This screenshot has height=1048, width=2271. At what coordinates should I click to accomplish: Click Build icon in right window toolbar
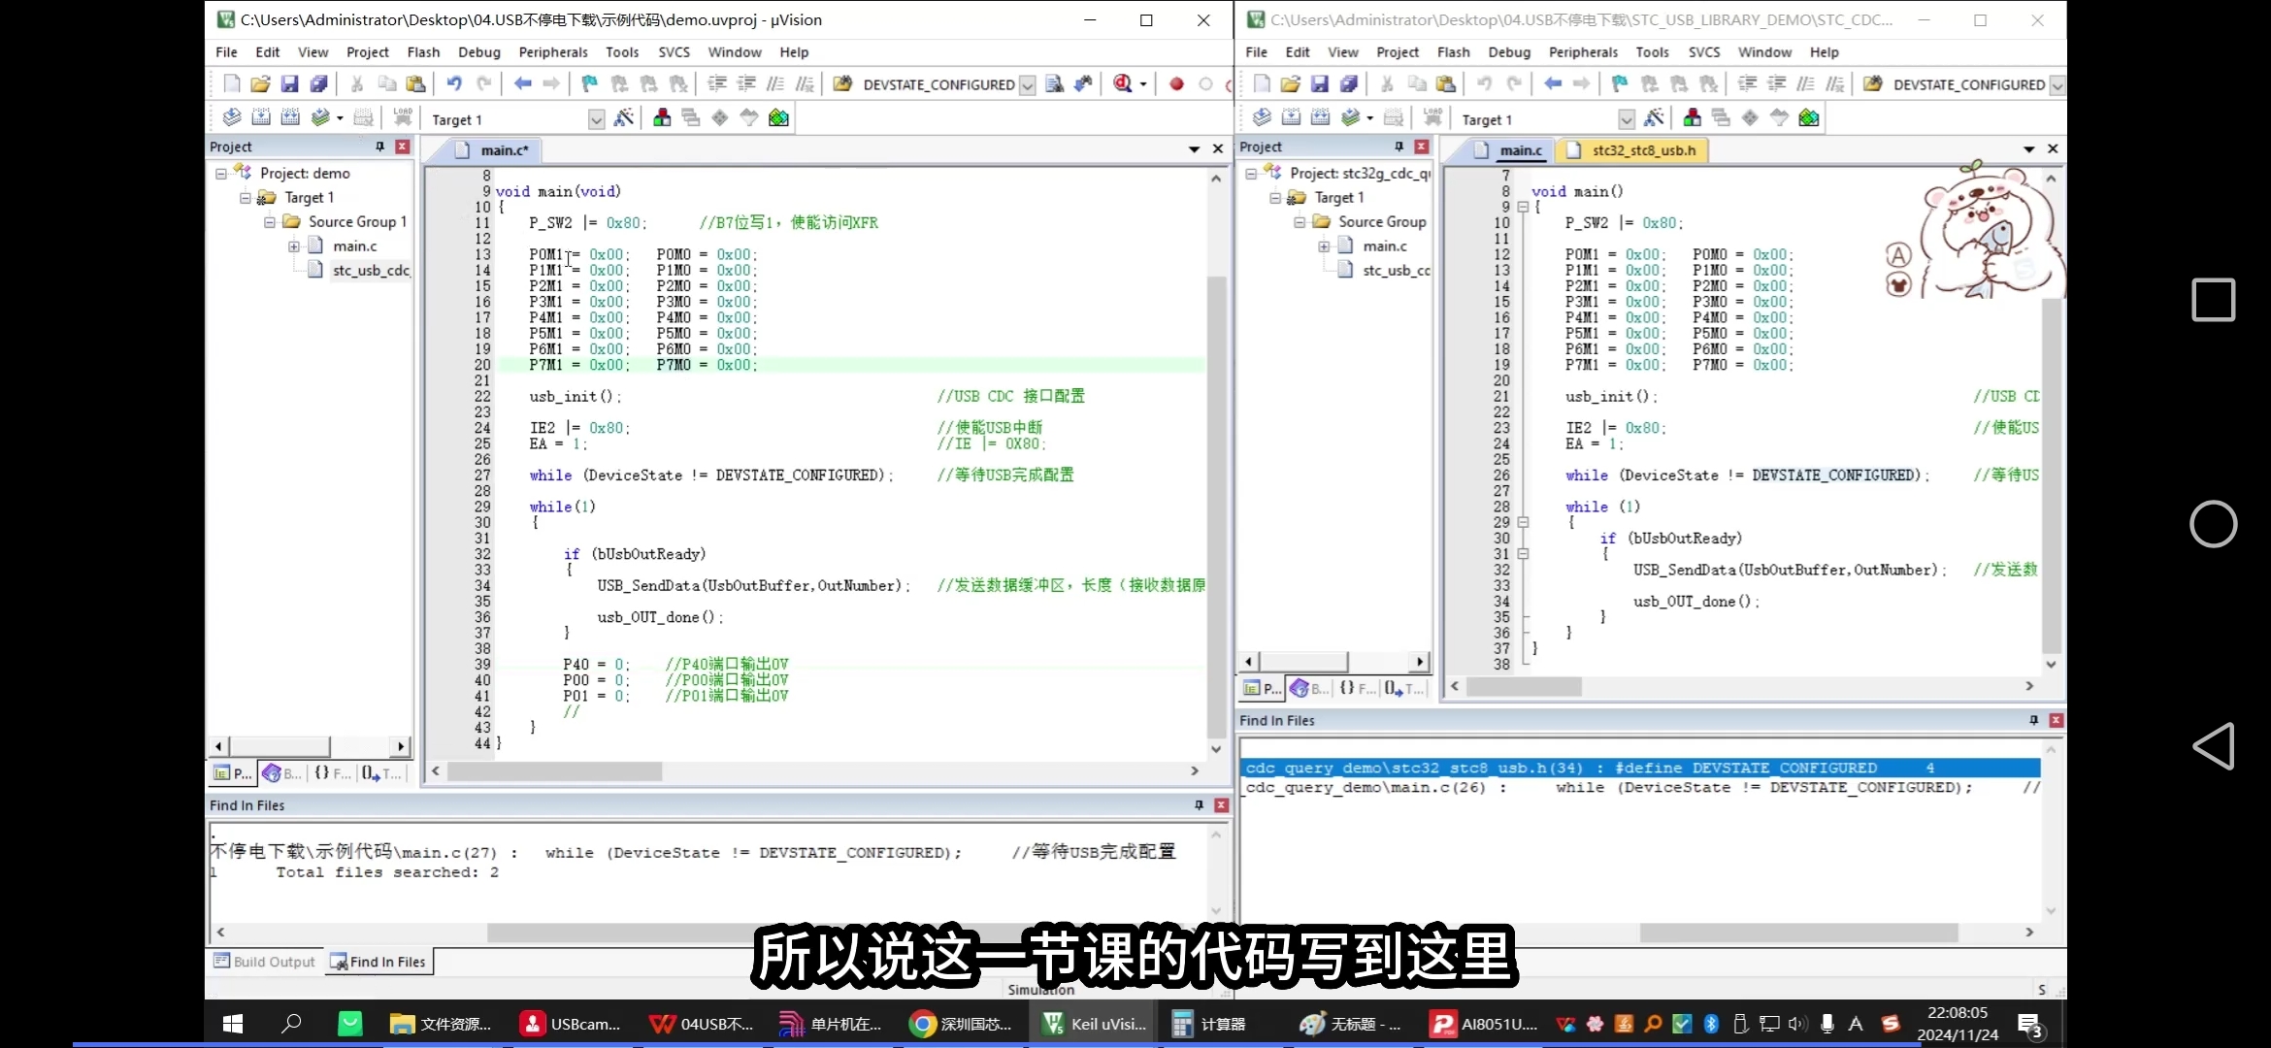coord(1291,118)
